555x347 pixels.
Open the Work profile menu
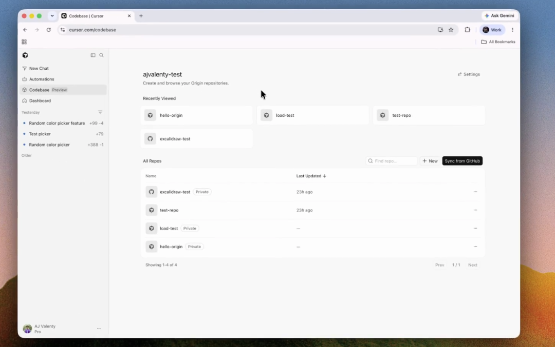(492, 30)
